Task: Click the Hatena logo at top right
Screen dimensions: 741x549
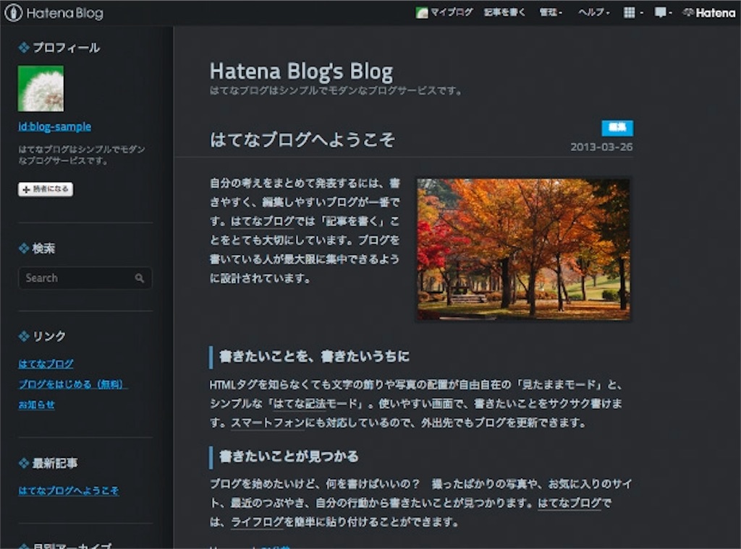Action: click(709, 13)
